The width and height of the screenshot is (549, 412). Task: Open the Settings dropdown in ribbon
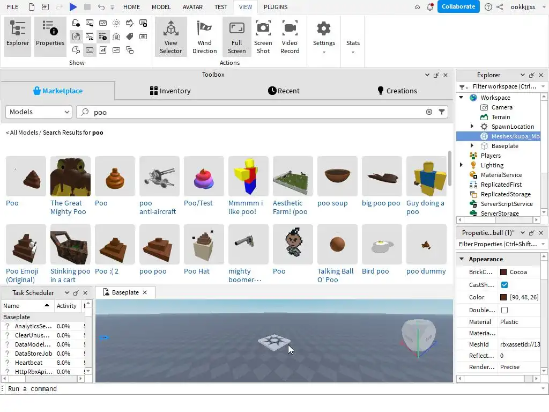click(x=324, y=36)
